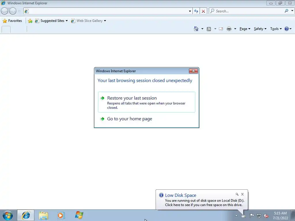Open the Help question mark menu
Image resolution: width=295 pixels, height=221 pixels.
pos(288,29)
